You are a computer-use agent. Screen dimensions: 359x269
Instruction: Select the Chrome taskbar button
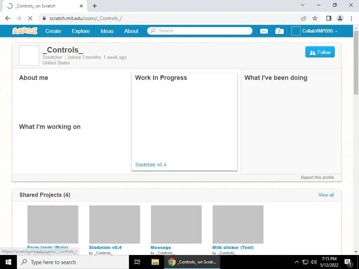192,262
